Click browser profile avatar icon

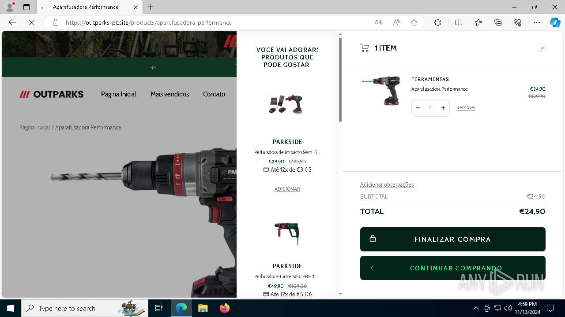pos(10,7)
